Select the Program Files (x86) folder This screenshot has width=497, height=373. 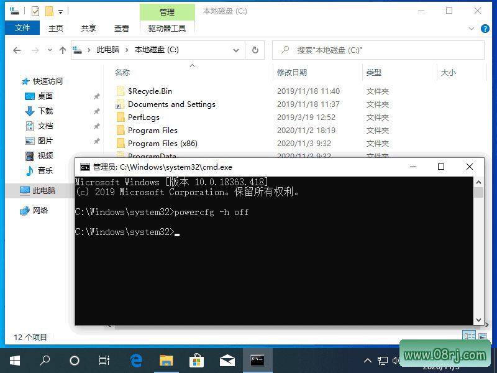pyautogui.click(x=163, y=143)
